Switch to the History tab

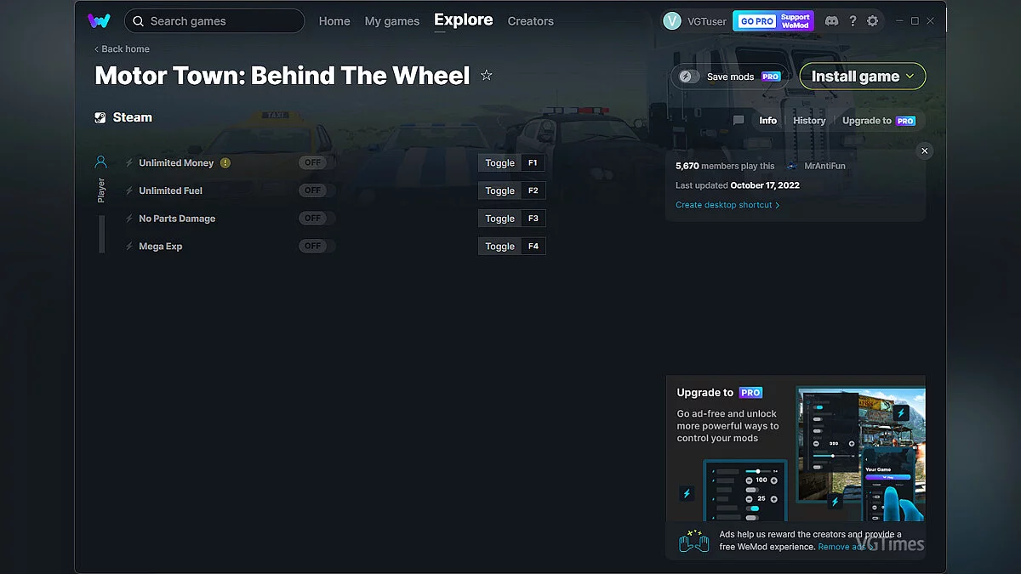[x=809, y=120]
